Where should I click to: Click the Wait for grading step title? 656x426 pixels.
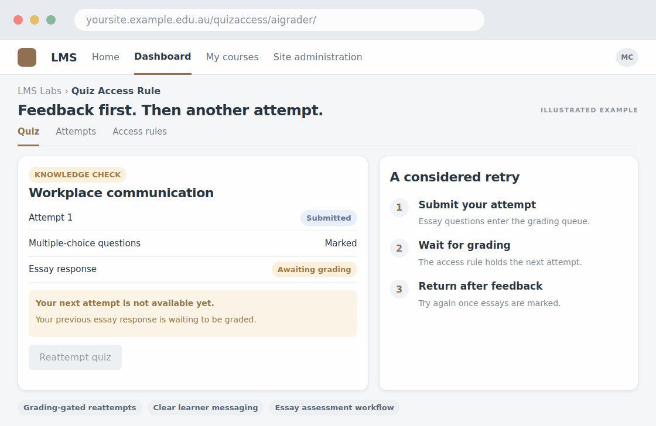(x=464, y=245)
